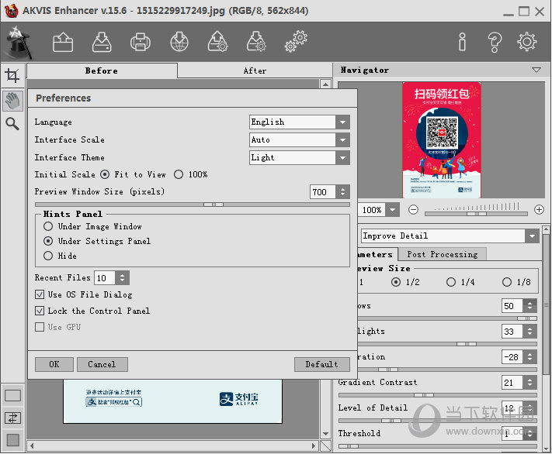Open Batch processing gears icon

click(x=296, y=42)
